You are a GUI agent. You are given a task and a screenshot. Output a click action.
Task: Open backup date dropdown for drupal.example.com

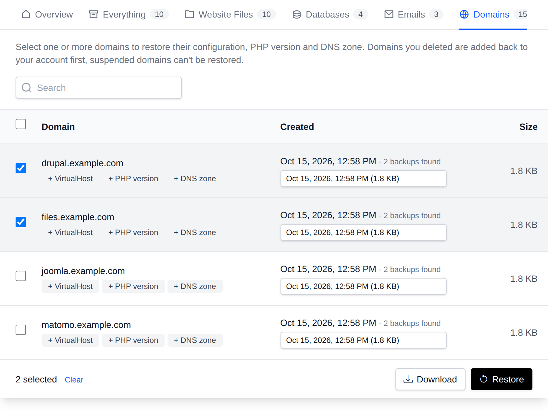(364, 179)
